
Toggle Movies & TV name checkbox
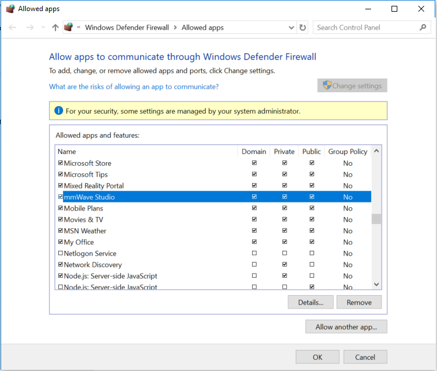[61, 219]
